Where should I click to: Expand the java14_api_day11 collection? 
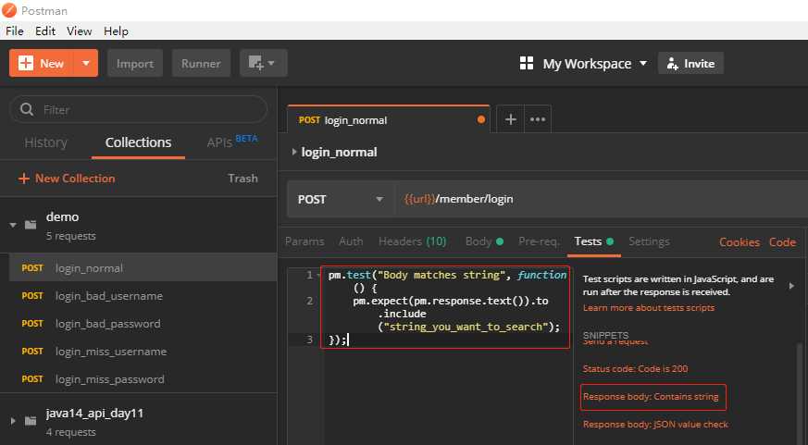click(x=13, y=421)
